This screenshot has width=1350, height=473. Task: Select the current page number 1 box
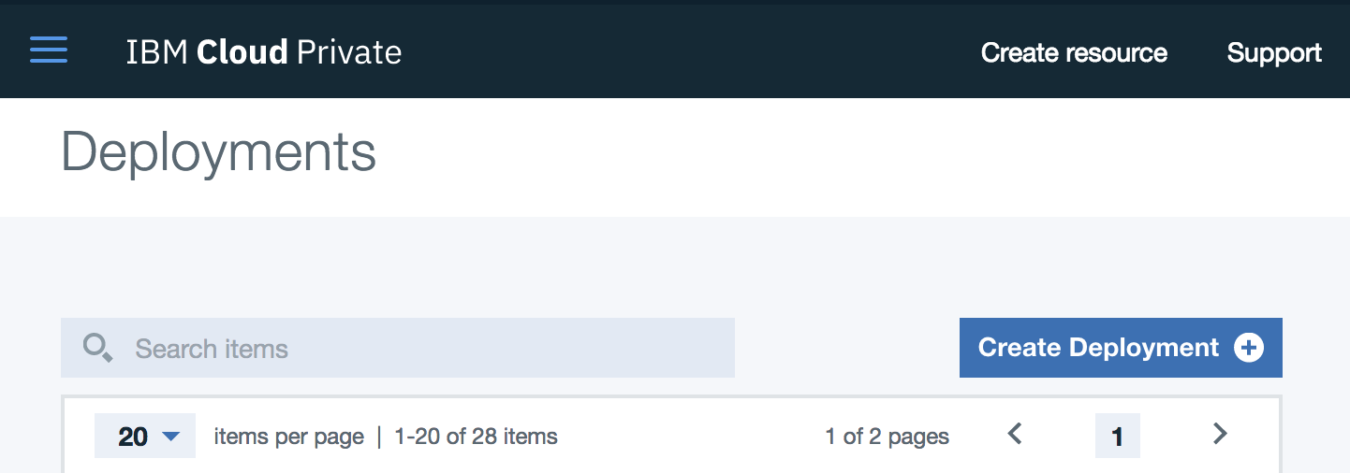click(1118, 436)
